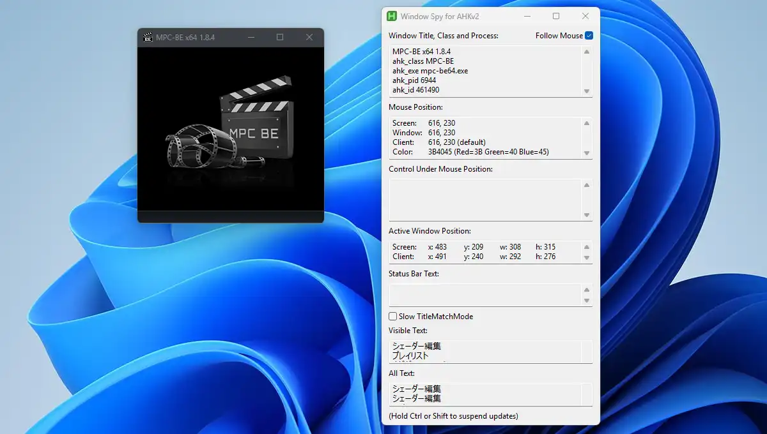
Task: Maximize the MPC-BE player window
Action: pyautogui.click(x=280, y=38)
